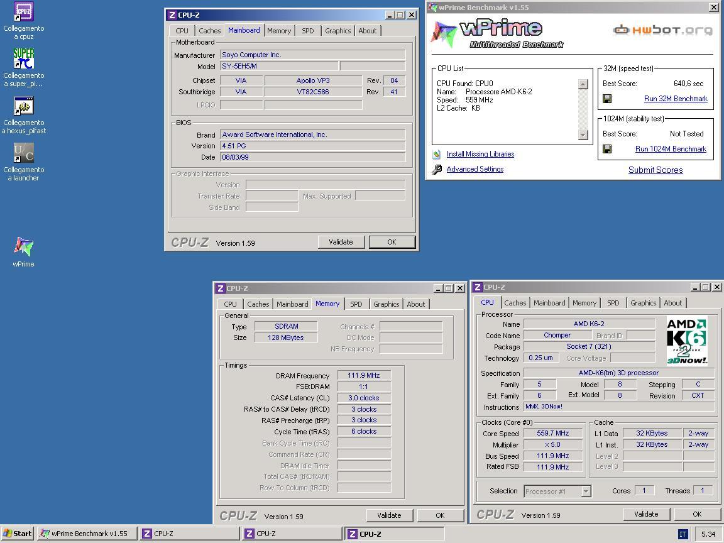Open the Caches tab in the Memory CPU-Z window
The height and width of the screenshot is (543, 724).
[x=258, y=304]
